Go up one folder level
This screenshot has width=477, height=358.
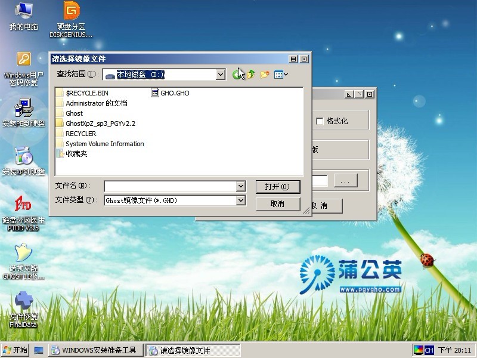click(x=251, y=75)
